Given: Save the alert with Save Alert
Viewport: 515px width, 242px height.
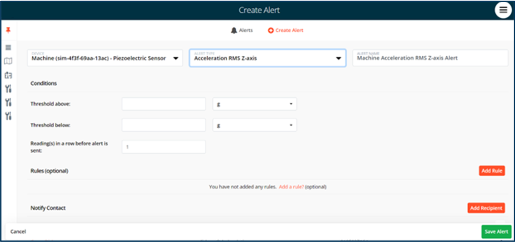Looking at the screenshot, I should (x=497, y=232).
